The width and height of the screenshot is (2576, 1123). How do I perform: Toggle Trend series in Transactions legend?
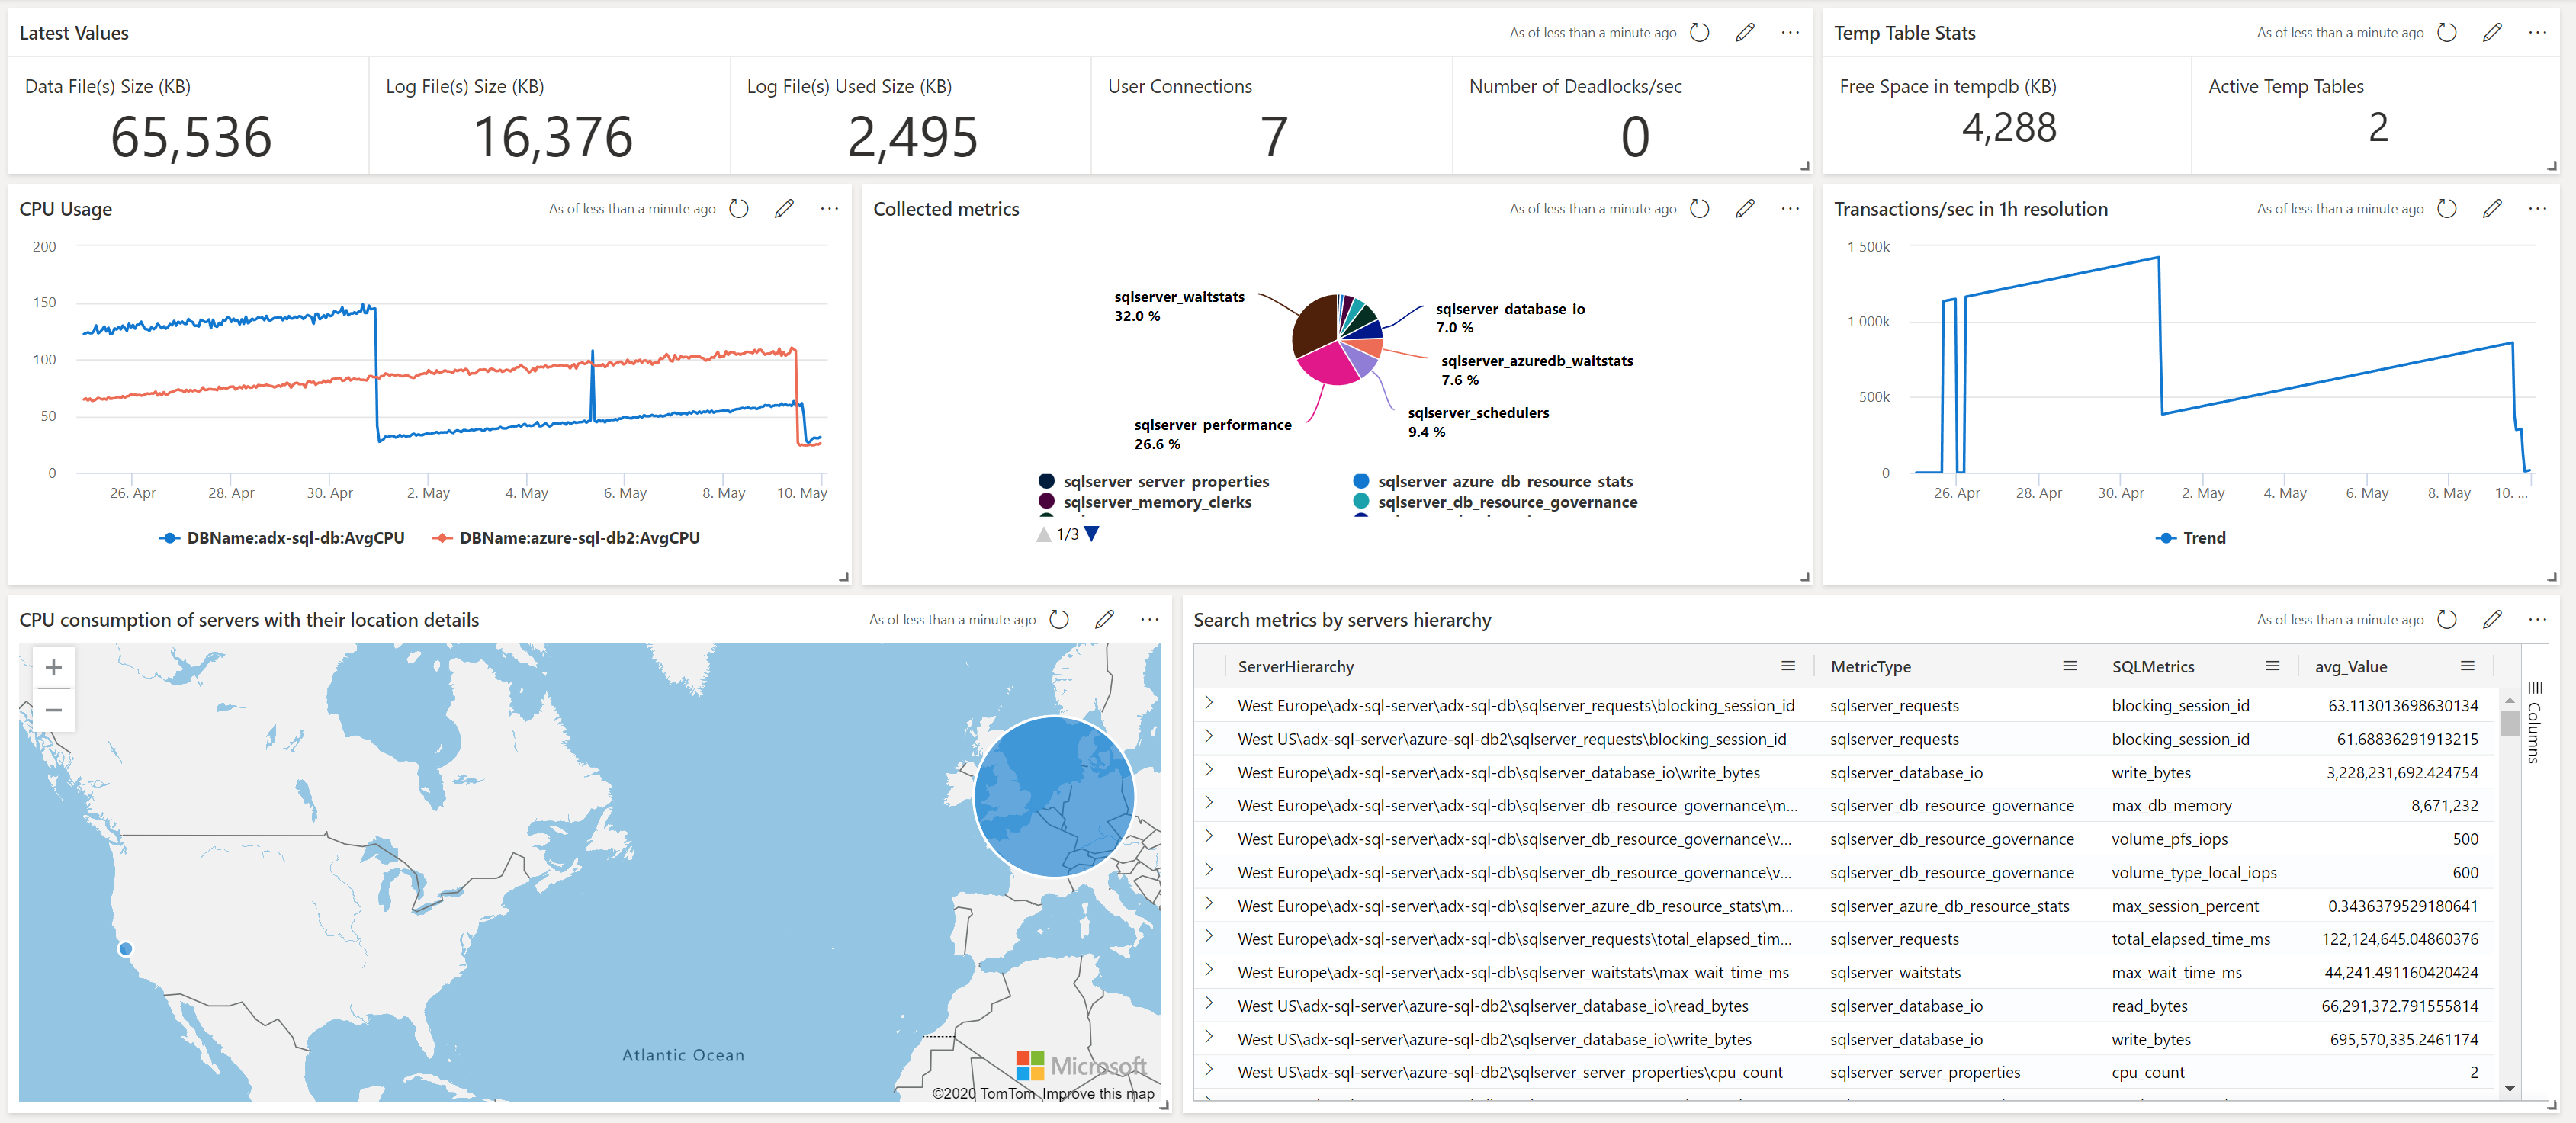tap(2191, 538)
